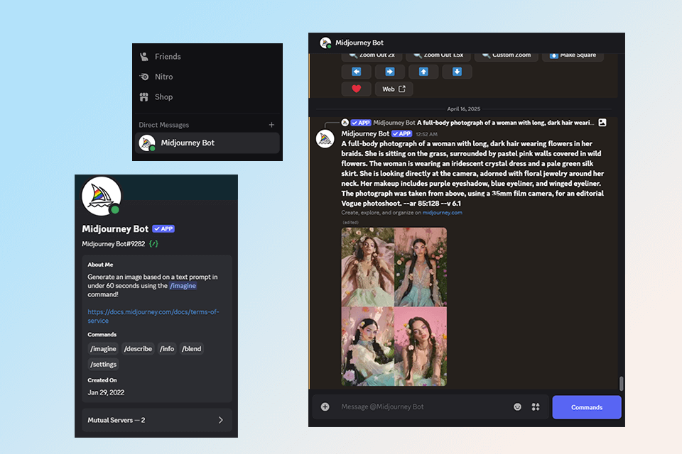Image resolution: width=682 pixels, height=454 pixels.
Task: Create a new direct message with plus icon
Action: 271,125
